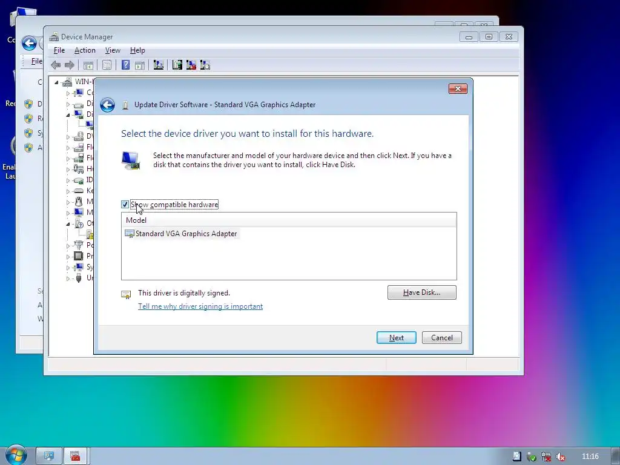Screen dimensions: 620x465
Task: Select the DVD/CD-ROM drives disc icon in tree
Action: point(79,136)
